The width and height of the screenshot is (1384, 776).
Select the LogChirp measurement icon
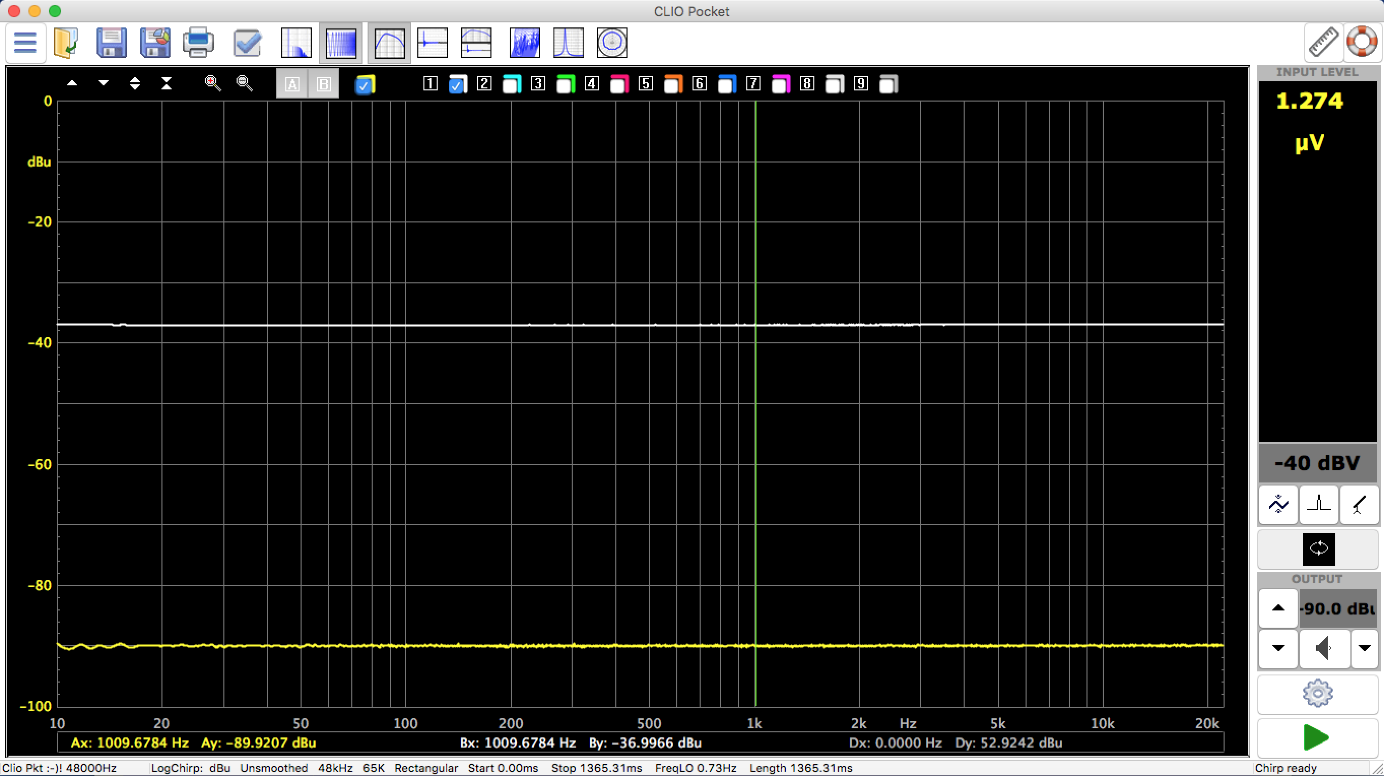click(x=341, y=43)
